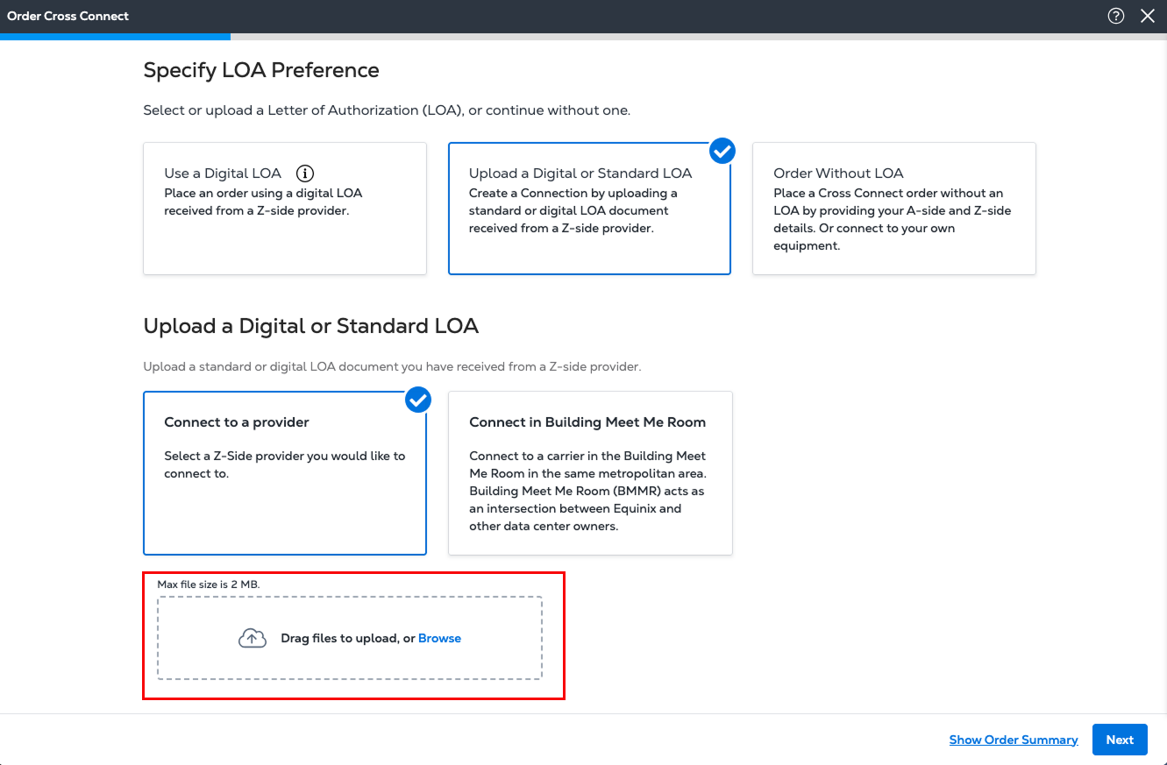Click the blue filled segment of the progress bar
This screenshot has width=1167, height=765.
(x=115, y=37)
